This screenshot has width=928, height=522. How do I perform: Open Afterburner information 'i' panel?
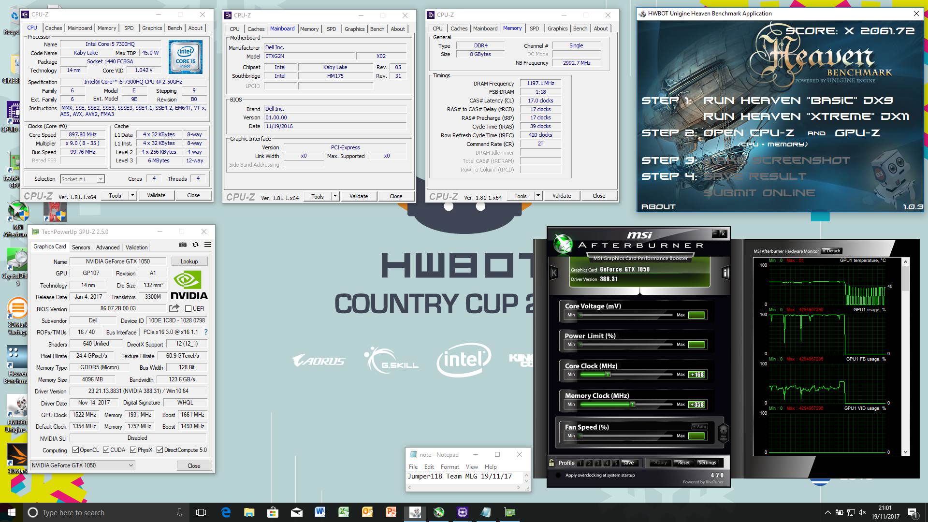click(725, 273)
